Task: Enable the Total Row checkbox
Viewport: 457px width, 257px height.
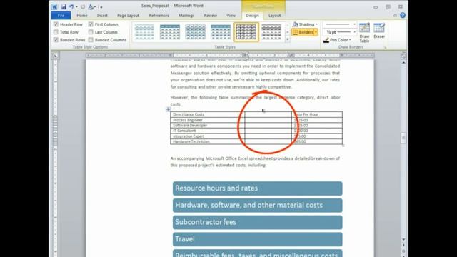Action: click(56, 32)
